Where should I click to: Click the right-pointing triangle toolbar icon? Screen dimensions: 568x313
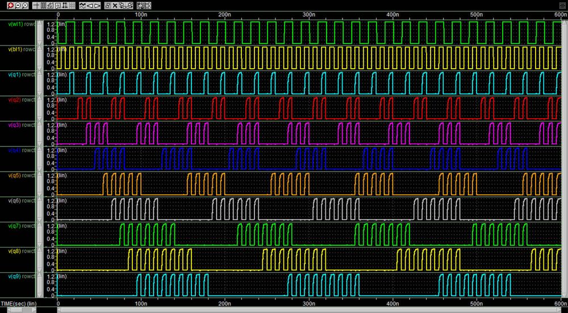[97, 5]
